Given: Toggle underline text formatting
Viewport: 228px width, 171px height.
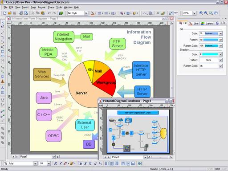Looking at the screenshot, I should click(x=90, y=163).
